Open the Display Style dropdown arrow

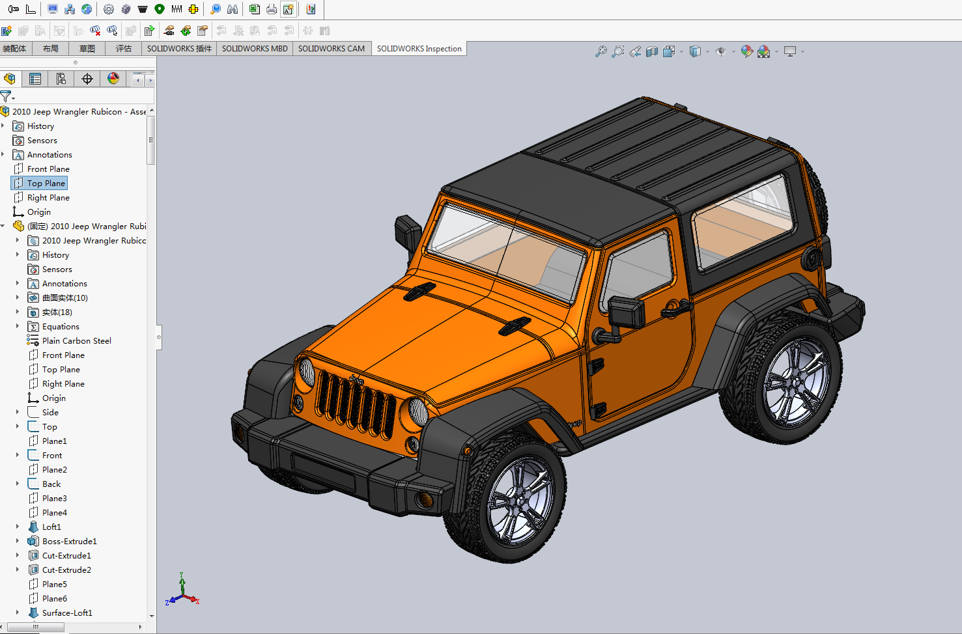point(707,51)
